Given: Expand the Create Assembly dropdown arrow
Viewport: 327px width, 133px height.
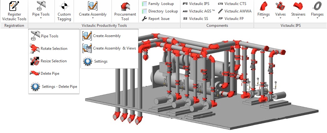Looking at the screenshot, I should [93, 18].
